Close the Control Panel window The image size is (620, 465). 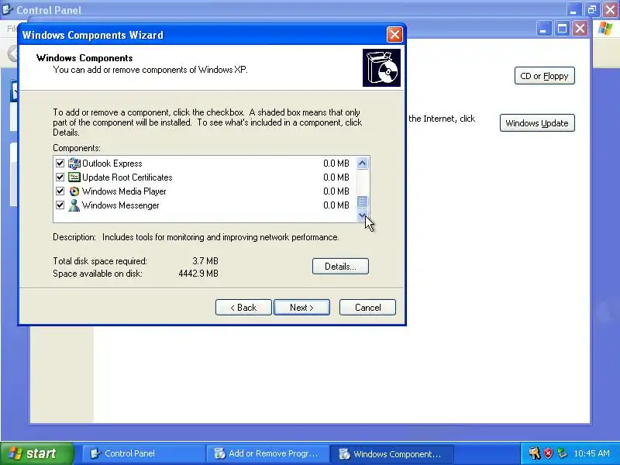click(x=611, y=9)
